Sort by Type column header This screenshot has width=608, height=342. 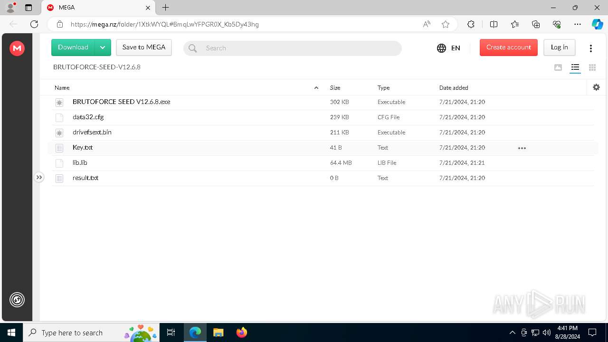coord(384,88)
